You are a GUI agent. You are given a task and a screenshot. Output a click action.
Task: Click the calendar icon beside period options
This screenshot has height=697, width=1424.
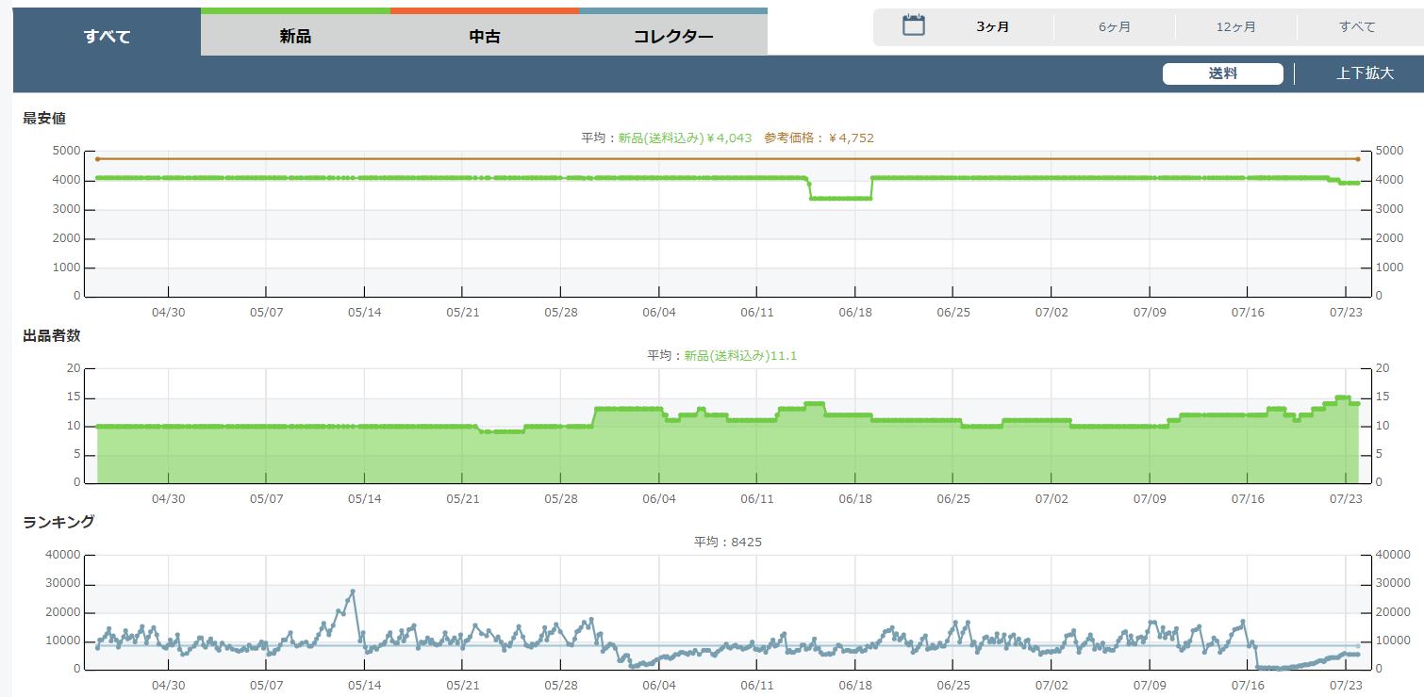[x=913, y=25]
